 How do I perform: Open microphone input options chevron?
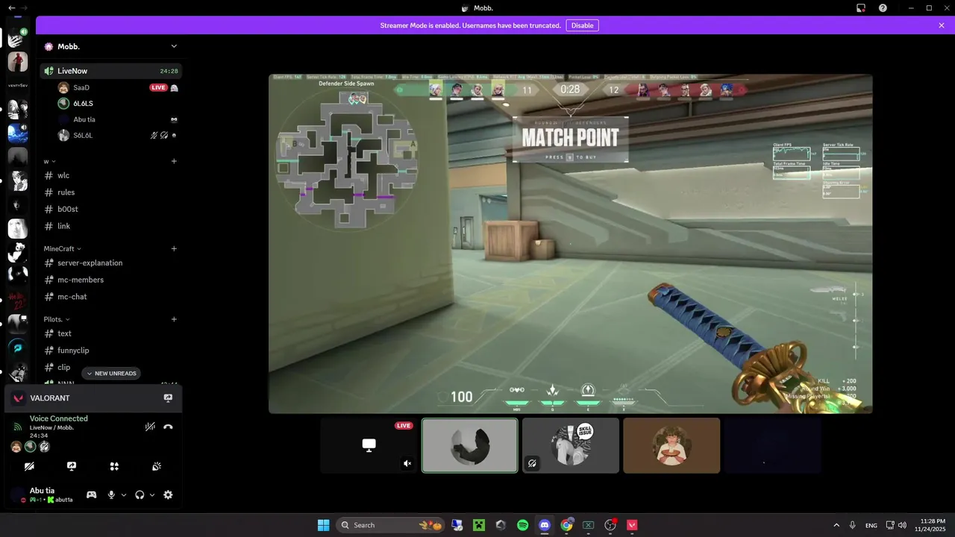point(124,494)
